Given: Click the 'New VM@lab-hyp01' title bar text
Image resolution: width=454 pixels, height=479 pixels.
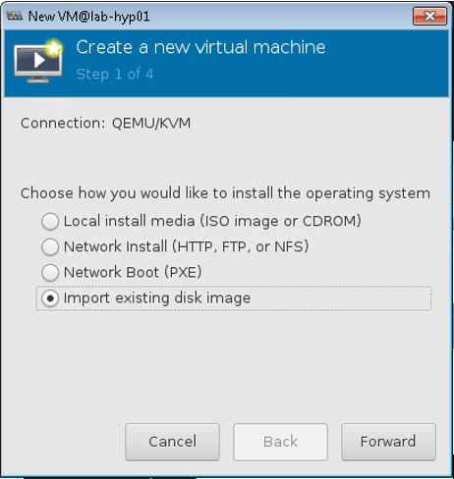Looking at the screenshot, I should [88, 16].
